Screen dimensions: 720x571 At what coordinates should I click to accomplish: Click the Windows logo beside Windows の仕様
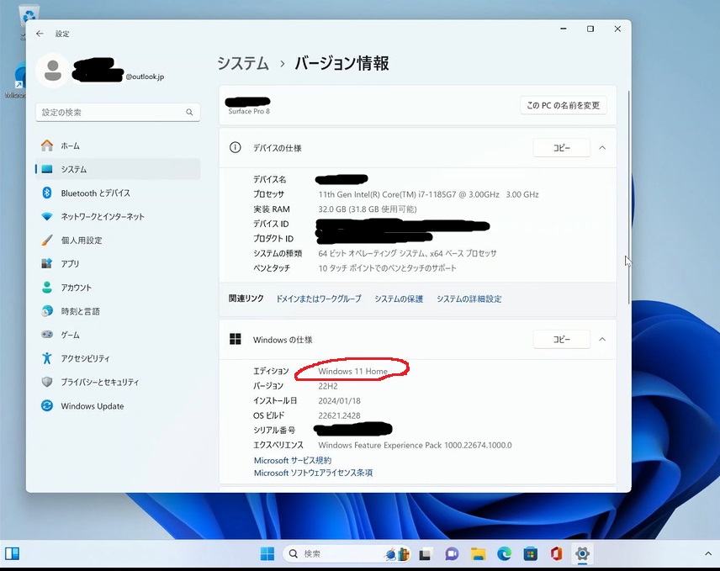pos(236,339)
